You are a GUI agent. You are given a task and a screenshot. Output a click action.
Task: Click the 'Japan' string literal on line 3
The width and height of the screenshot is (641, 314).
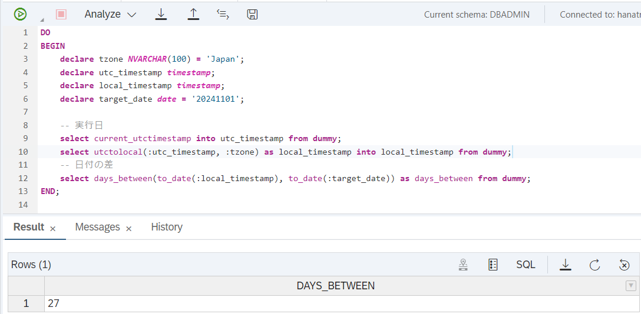[223, 59]
